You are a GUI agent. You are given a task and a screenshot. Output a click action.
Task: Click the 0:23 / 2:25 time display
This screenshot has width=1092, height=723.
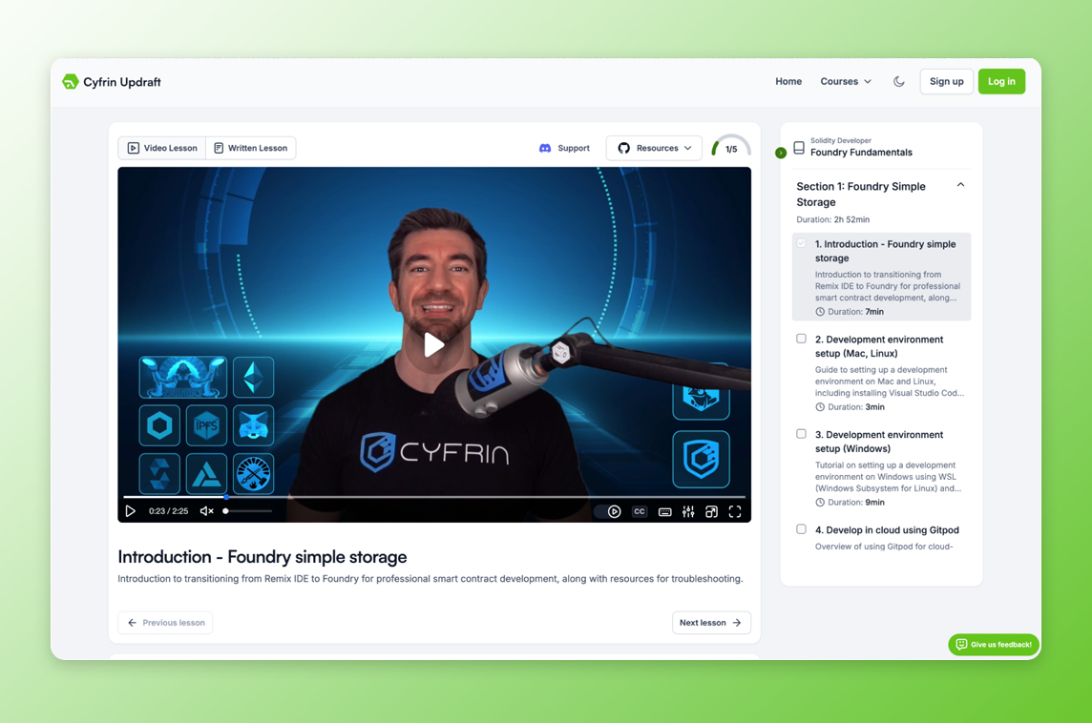point(168,511)
